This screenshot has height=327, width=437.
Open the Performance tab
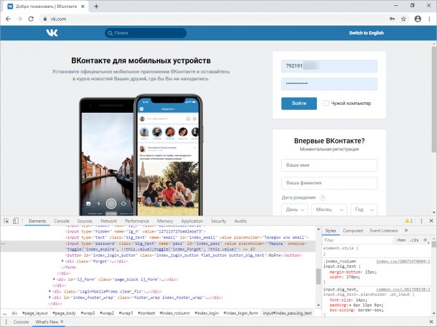click(137, 221)
